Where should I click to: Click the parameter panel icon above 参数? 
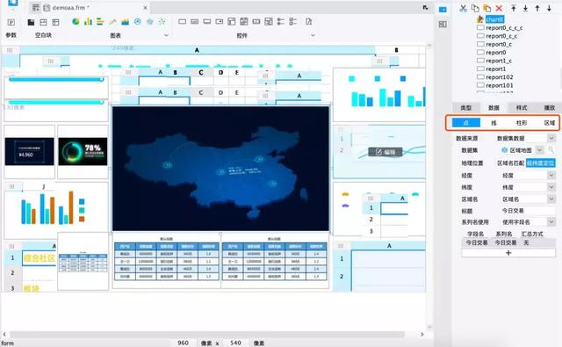[11, 22]
